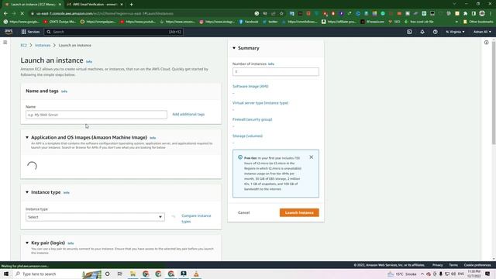Screen dimensions: 496x279
Task: Open the left navigation hamburger menu
Action: coord(5,43)
